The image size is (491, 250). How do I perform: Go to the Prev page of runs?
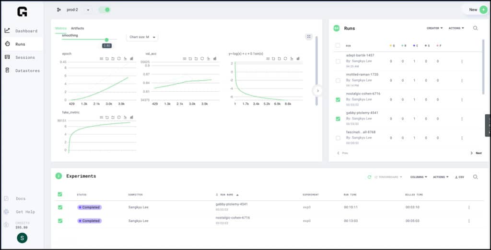pyautogui.click(x=342, y=153)
